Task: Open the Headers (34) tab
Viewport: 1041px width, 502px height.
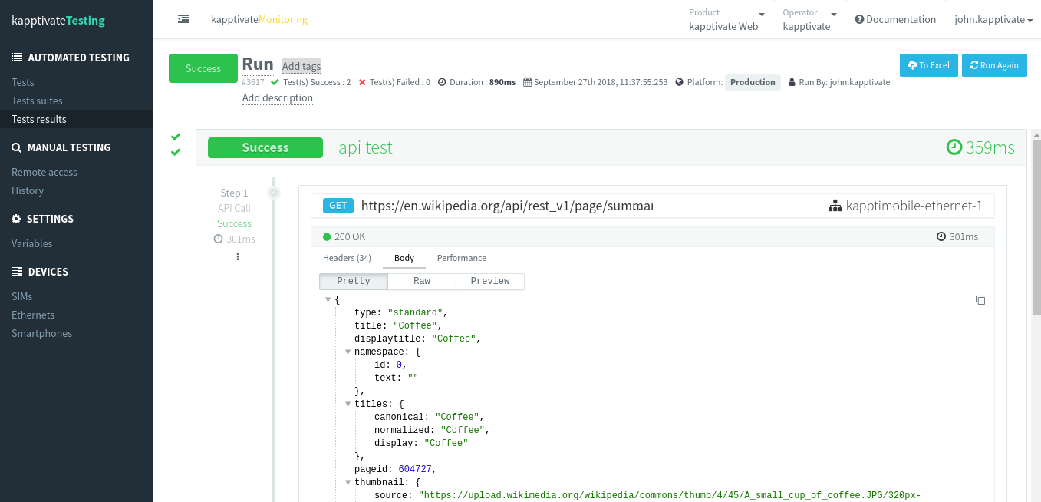Action: point(347,258)
